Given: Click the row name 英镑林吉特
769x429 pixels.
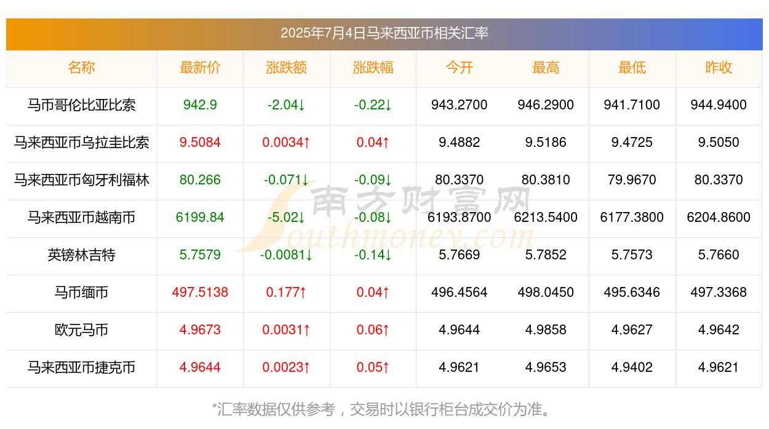Looking at the screenshot, I should (81, 255).
